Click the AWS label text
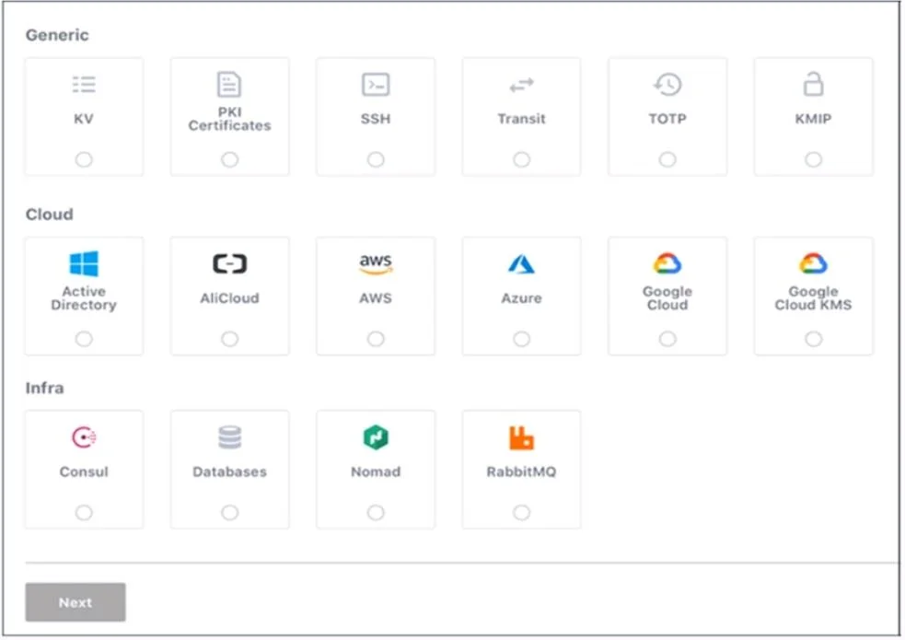 [376, 298]
